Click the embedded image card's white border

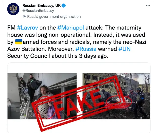[x=79, y=68]
